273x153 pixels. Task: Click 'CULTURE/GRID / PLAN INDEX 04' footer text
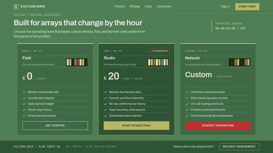pos(37,147)
